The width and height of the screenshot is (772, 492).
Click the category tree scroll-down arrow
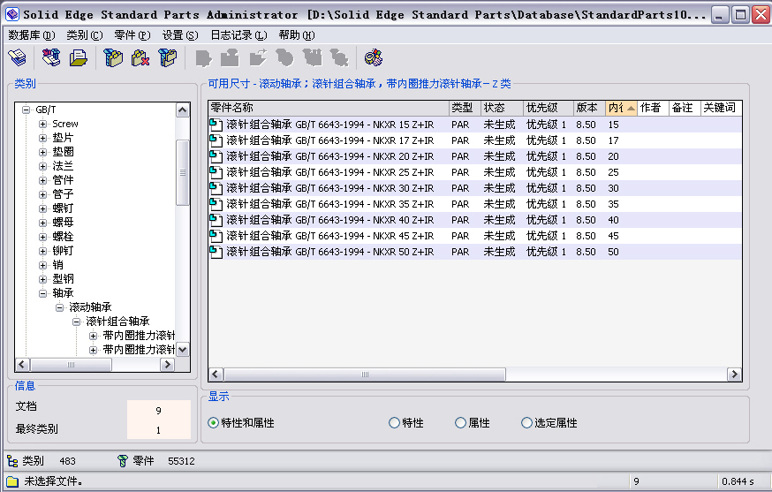[x=183, y=350]
